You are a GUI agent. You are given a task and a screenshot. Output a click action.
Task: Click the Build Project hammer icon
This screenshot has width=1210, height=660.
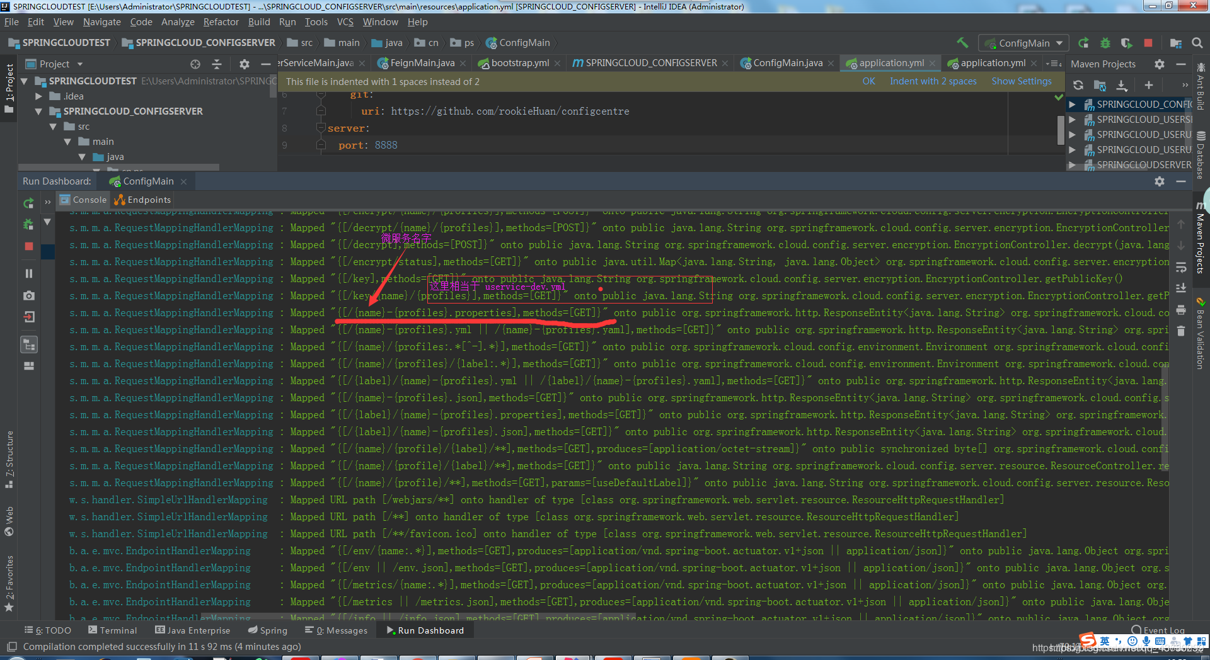pyautogui.click(x=962, y=43)
